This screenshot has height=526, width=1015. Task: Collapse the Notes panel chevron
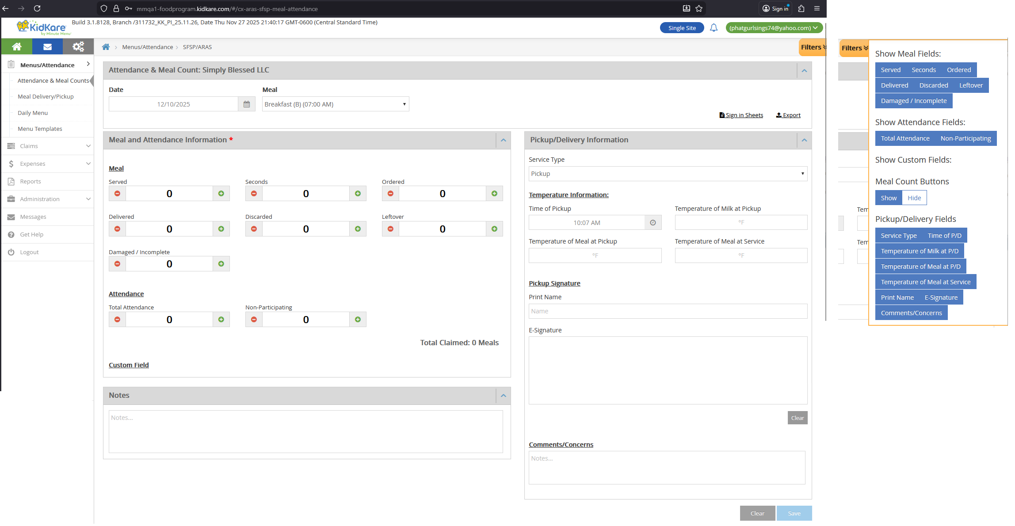coord(503,396)
